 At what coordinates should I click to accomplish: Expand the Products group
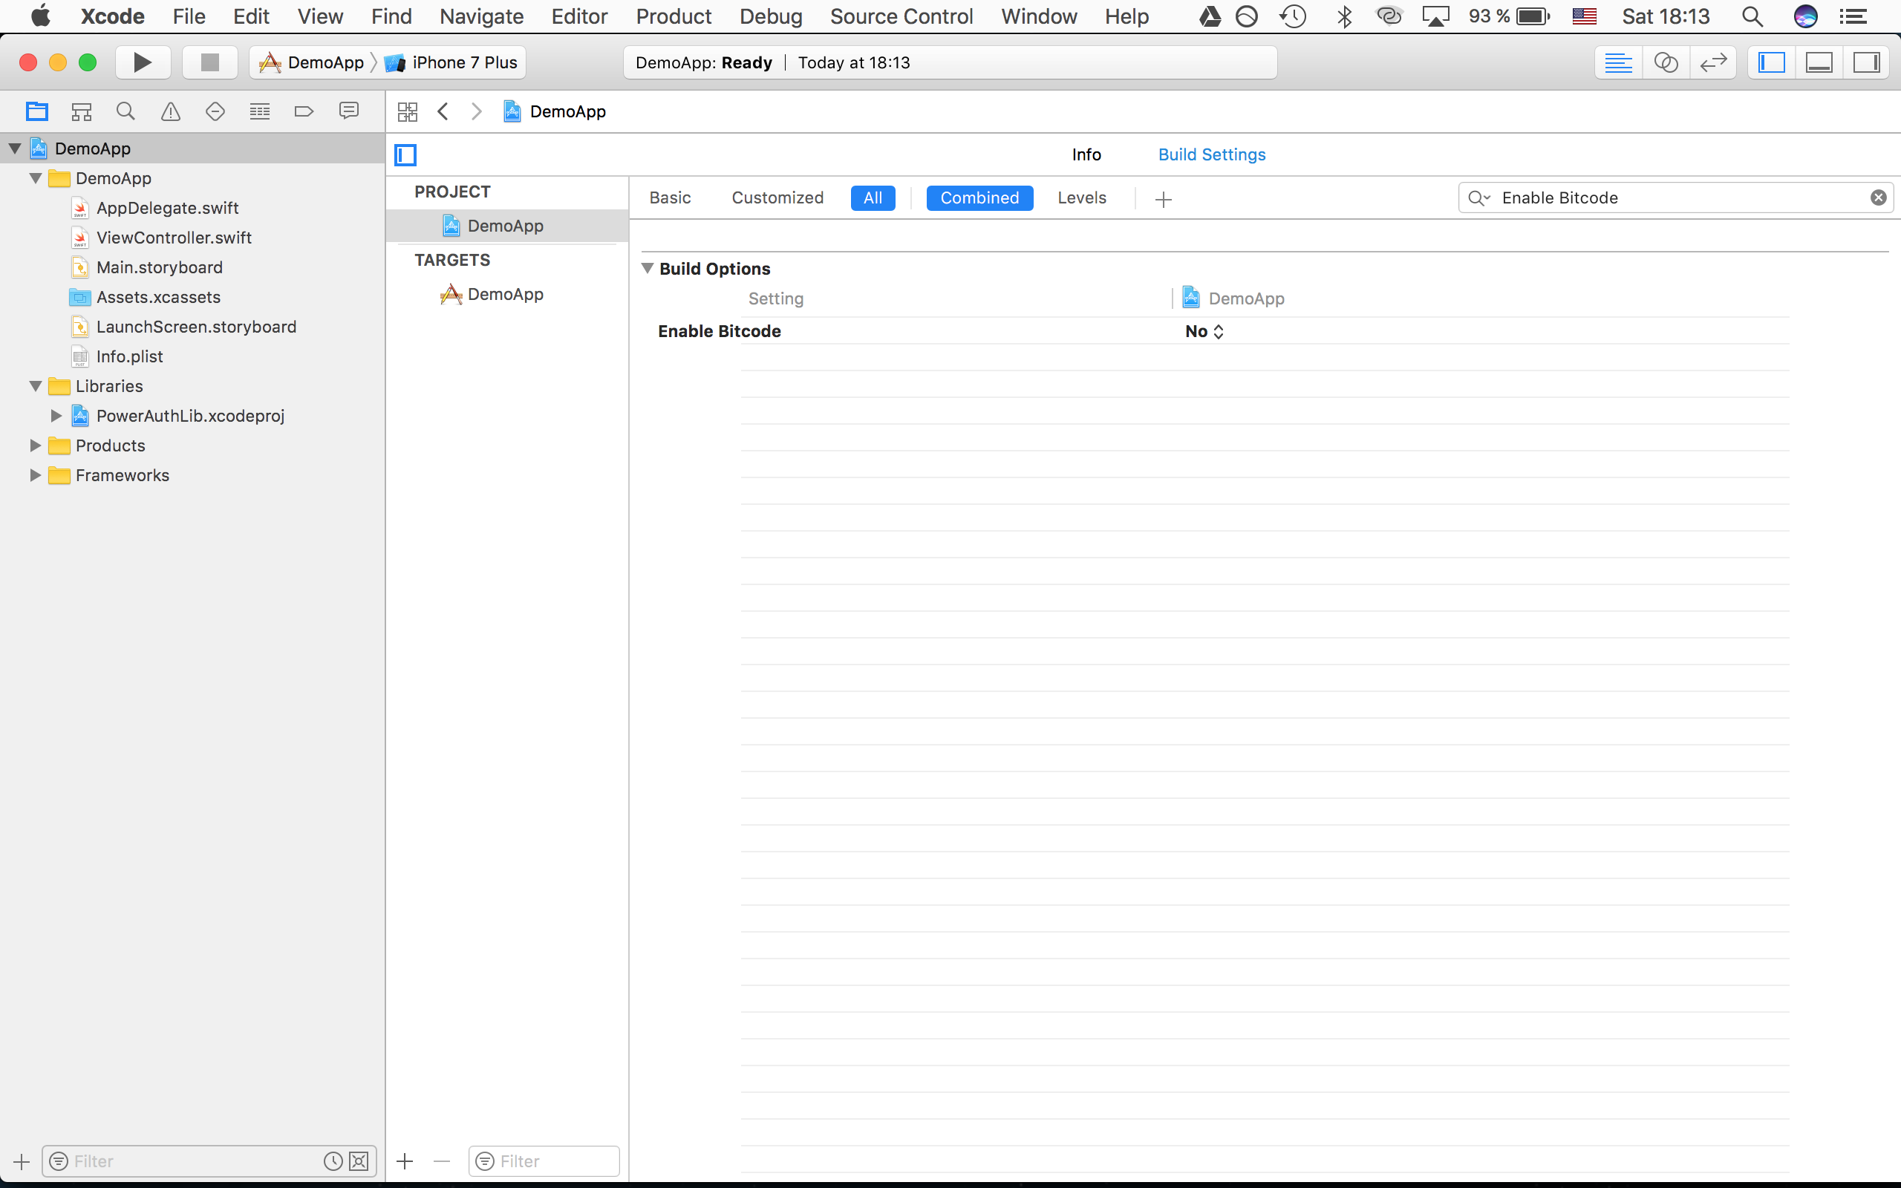tap(36, 446)
